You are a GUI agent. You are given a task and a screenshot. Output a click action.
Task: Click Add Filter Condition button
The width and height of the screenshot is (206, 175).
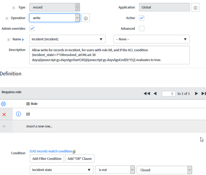[47, 159]
